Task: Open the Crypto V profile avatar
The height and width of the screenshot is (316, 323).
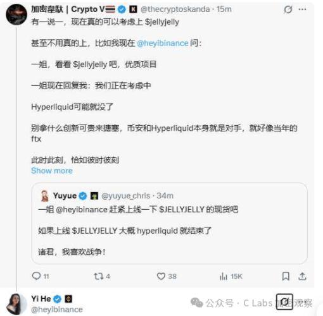Action: coord(16,15)
